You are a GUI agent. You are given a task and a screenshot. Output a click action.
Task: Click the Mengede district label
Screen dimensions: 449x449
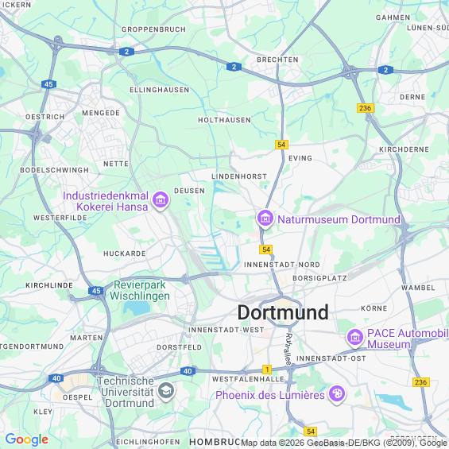pyautogui.click(x=101, y=113)
